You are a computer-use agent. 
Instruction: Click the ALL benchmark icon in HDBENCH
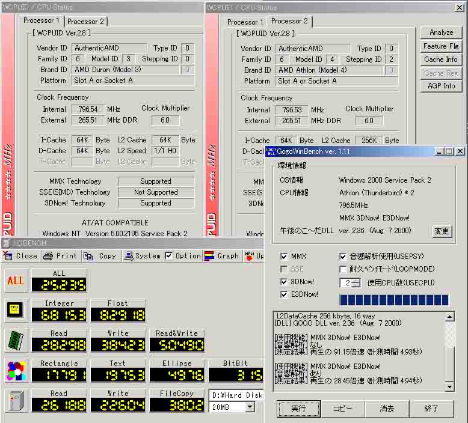click(x=16, y=280)
